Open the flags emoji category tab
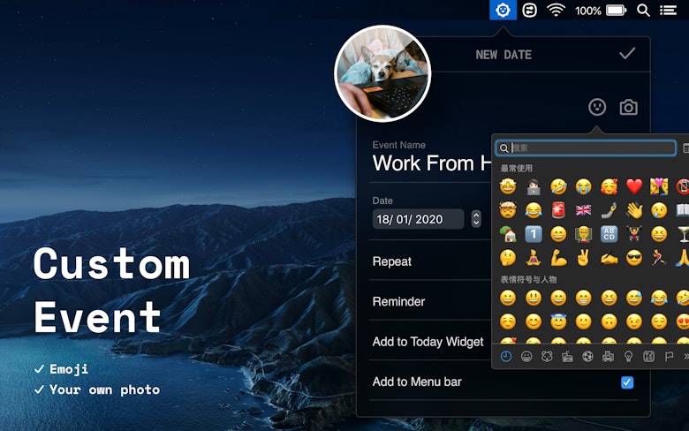The width and height of the screenshot is (689, 431). pyautogui.click(x=669, y=356)
